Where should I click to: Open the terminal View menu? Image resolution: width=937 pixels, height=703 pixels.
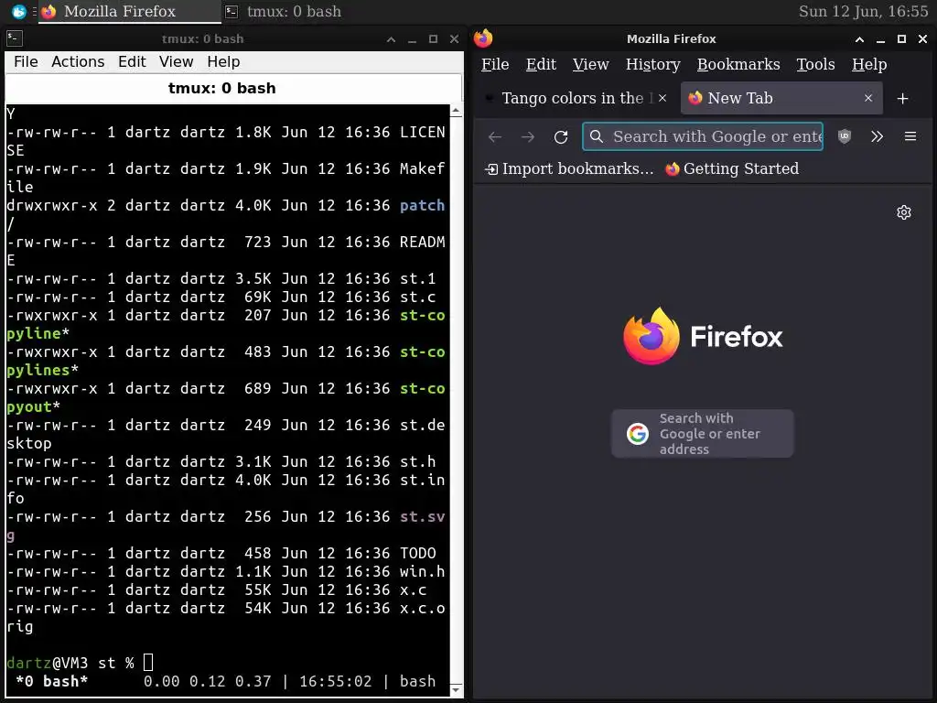point(176,61)
